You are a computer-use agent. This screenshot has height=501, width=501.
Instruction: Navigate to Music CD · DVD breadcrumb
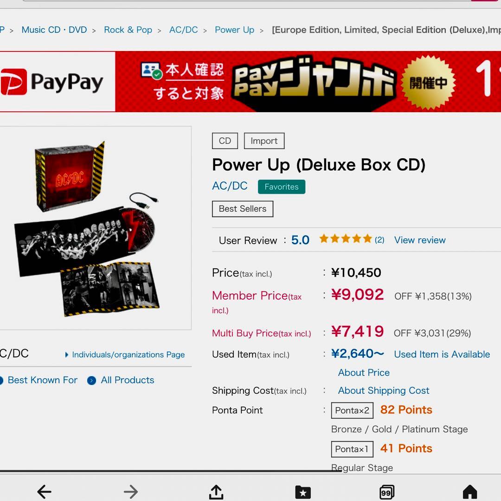tap(54, 30)
